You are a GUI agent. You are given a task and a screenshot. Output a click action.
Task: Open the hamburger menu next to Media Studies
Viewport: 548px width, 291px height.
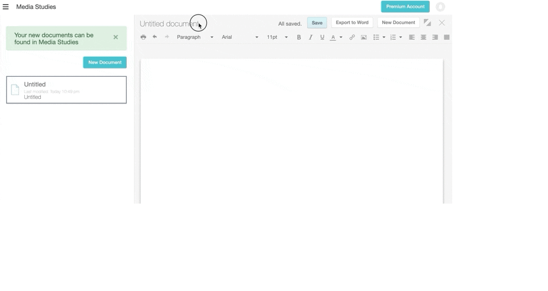6,7
